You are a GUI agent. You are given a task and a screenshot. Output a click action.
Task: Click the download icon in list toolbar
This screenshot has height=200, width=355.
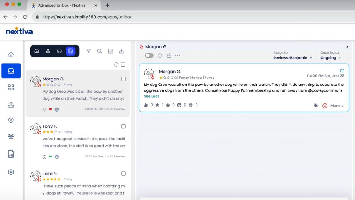click(122, 51)
